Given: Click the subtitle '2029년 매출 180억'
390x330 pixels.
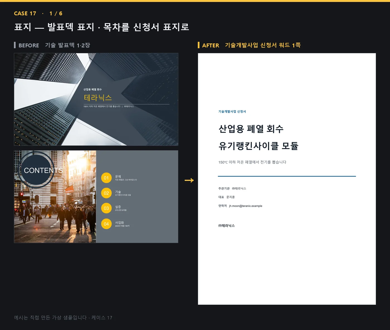Looking at the screenshot, I should tap(122, 226).
